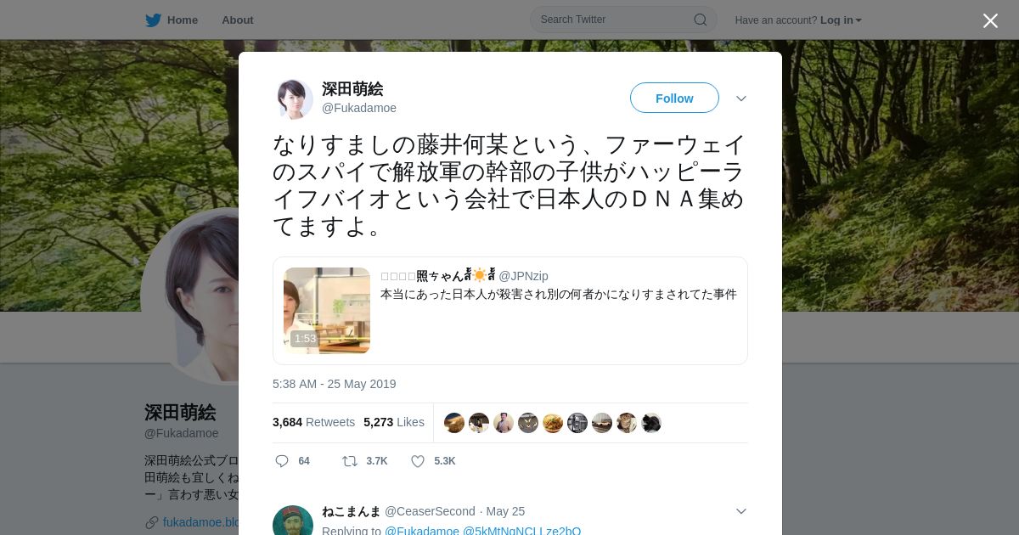Open the 5,273 Likes list
This screenshot has width=1019, height=535.
(394, 422)
